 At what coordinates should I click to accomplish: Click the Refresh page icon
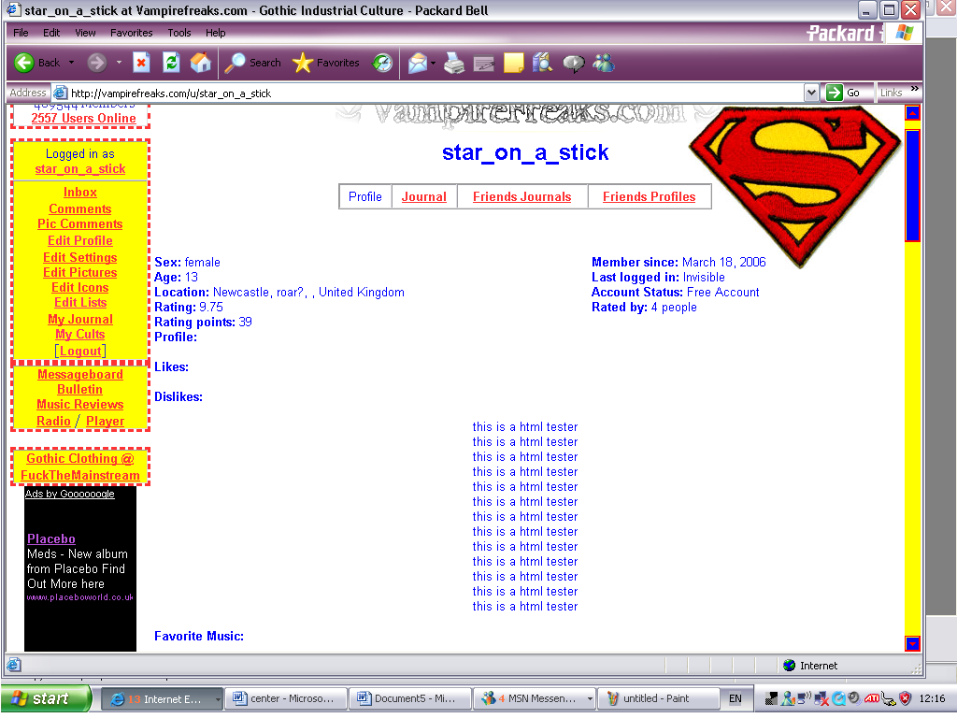[171, 63]
